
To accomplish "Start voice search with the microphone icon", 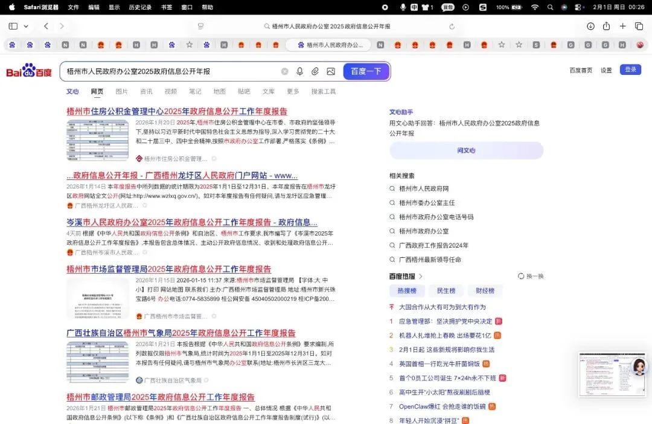I will click(x=300, y=71).
